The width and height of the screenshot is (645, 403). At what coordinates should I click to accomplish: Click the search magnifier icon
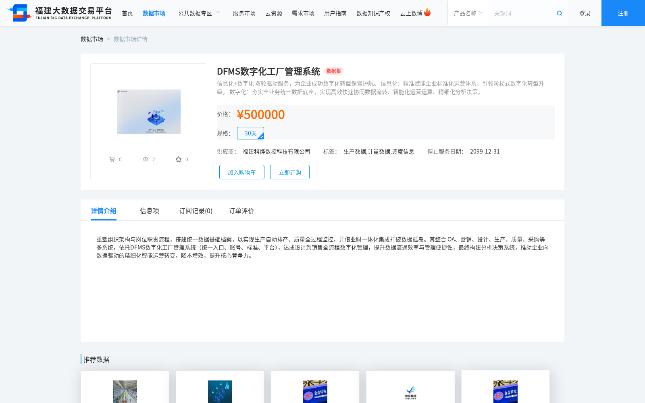pyautogui.click(x=559, y=13)
